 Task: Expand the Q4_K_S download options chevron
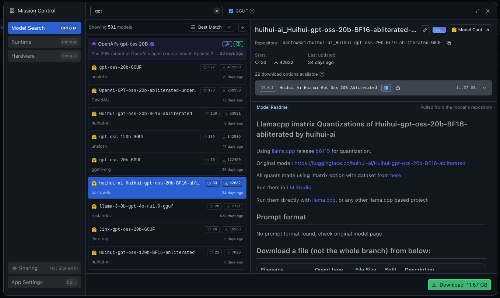(485, 88)
